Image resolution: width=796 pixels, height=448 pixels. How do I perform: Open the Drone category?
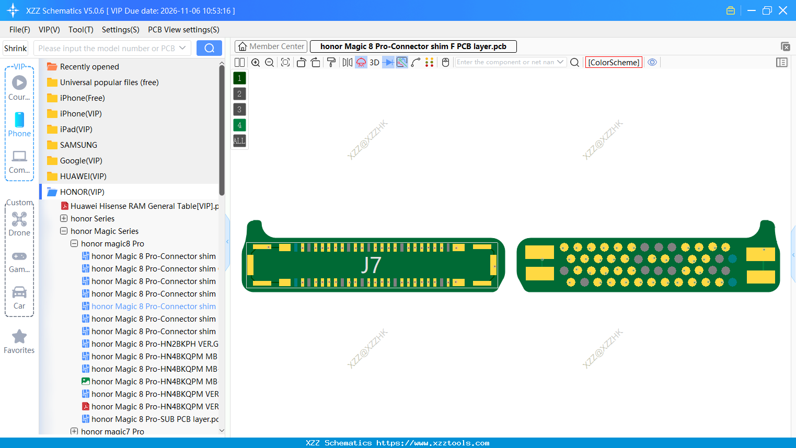tap(19, 224)
